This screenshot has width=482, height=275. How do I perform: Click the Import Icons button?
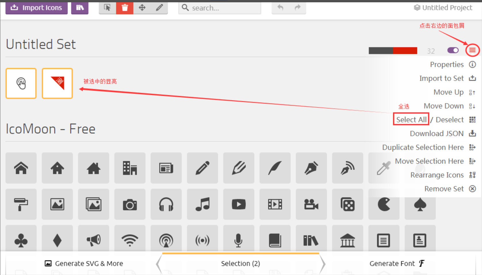36,8
